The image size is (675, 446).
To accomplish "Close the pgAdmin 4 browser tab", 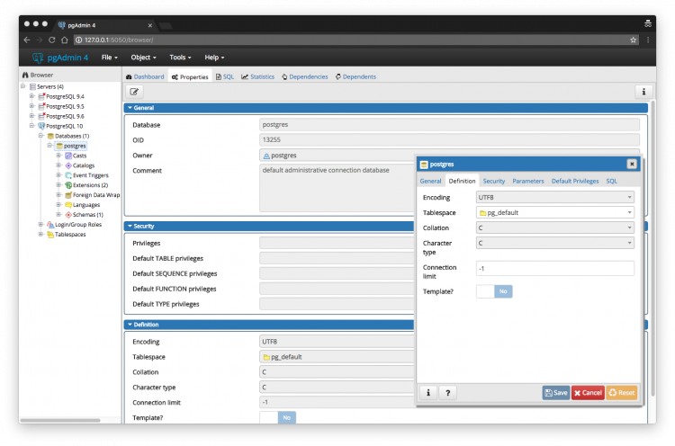I will 149,25.
